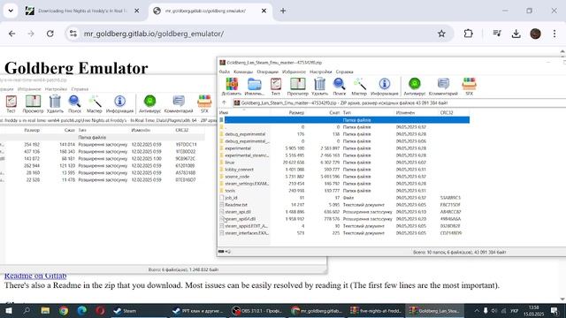
Task: Select lobby_connect folder in archive list
Action: (239, 170)
